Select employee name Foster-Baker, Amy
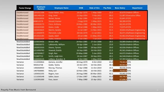 [x=56, y=13]
